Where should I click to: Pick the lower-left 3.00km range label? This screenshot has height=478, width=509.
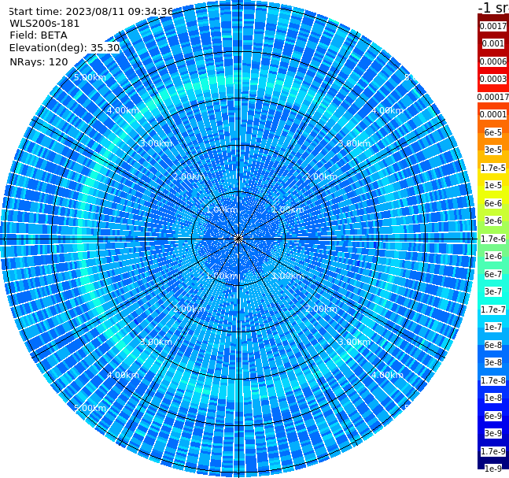(x=156, y=342)
